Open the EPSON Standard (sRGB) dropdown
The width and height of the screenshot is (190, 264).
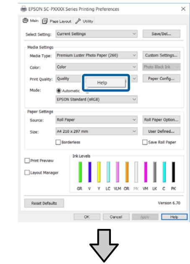tap(97, 99)
